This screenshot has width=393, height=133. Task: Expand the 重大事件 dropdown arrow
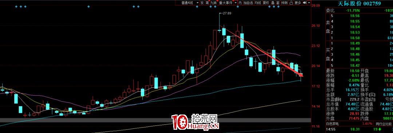tap(235, 3)
